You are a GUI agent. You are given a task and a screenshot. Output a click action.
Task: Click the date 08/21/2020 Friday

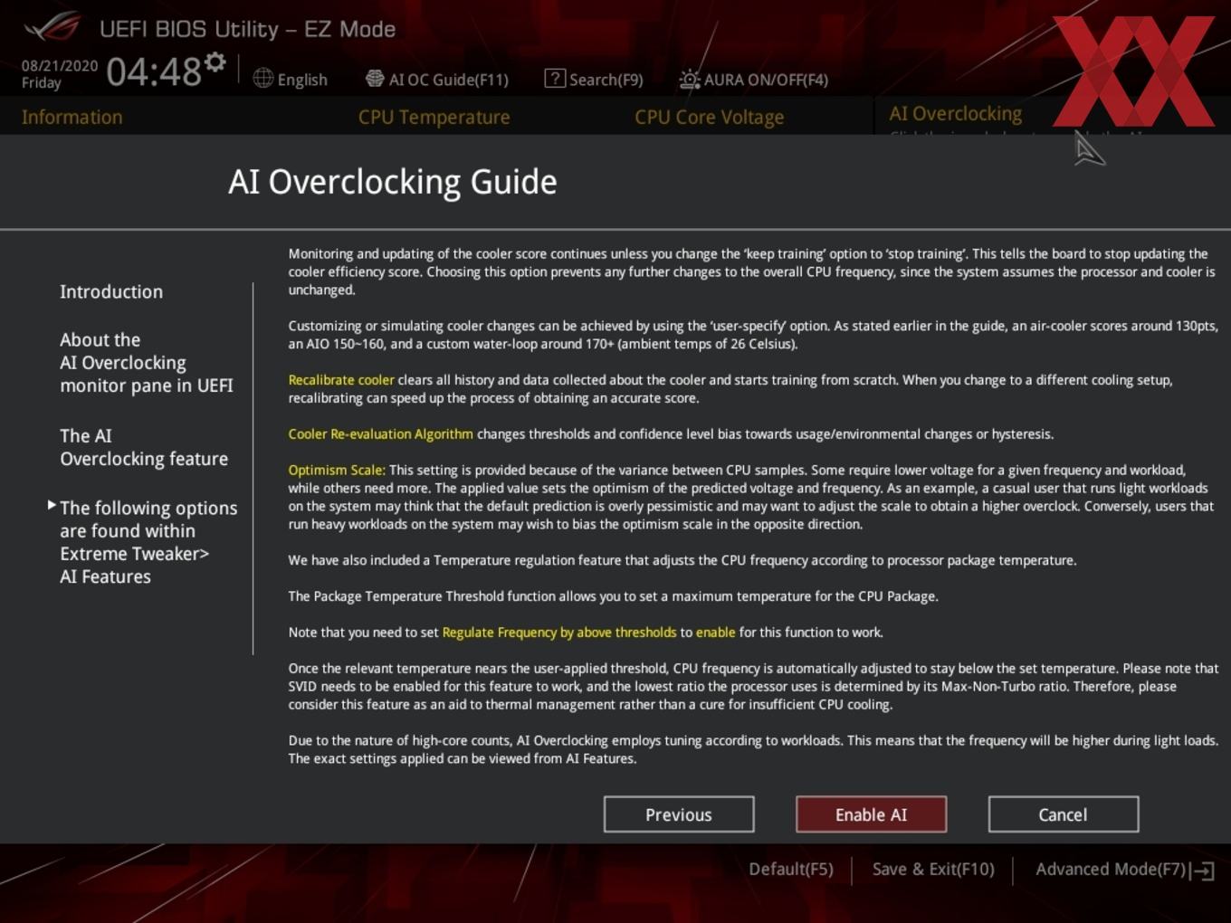click(59, 74)
